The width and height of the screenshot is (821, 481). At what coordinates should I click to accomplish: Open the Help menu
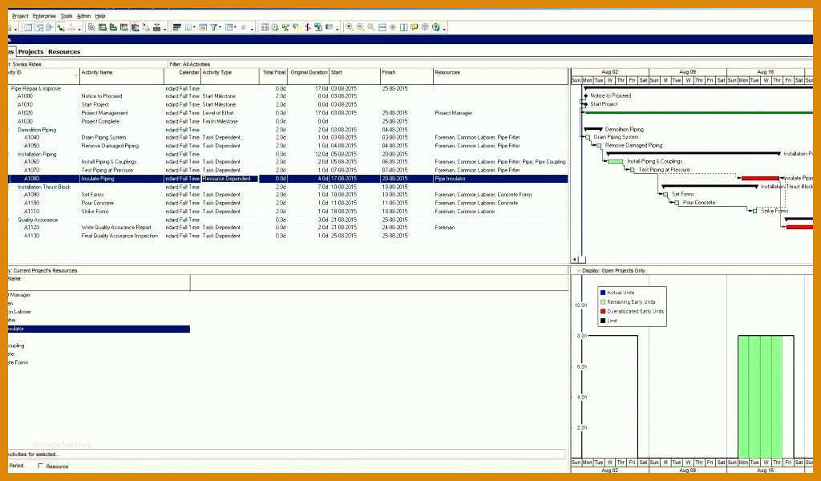point(100,16)
